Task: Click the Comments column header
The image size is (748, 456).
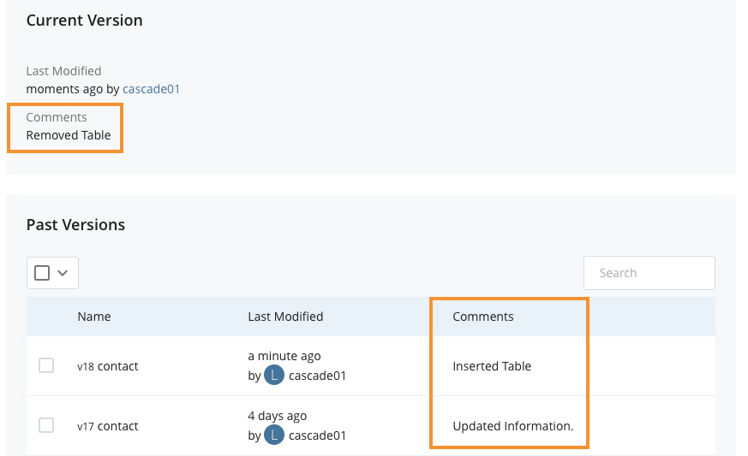Action: click(x=482, y=317)
